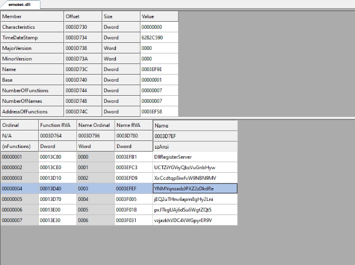Click AddressOfFunctions value 0003EF58

coord(159,112)
